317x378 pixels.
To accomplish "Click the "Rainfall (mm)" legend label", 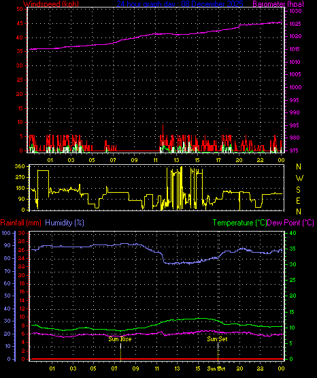I will pyautogui.click(x=20, y=223).
